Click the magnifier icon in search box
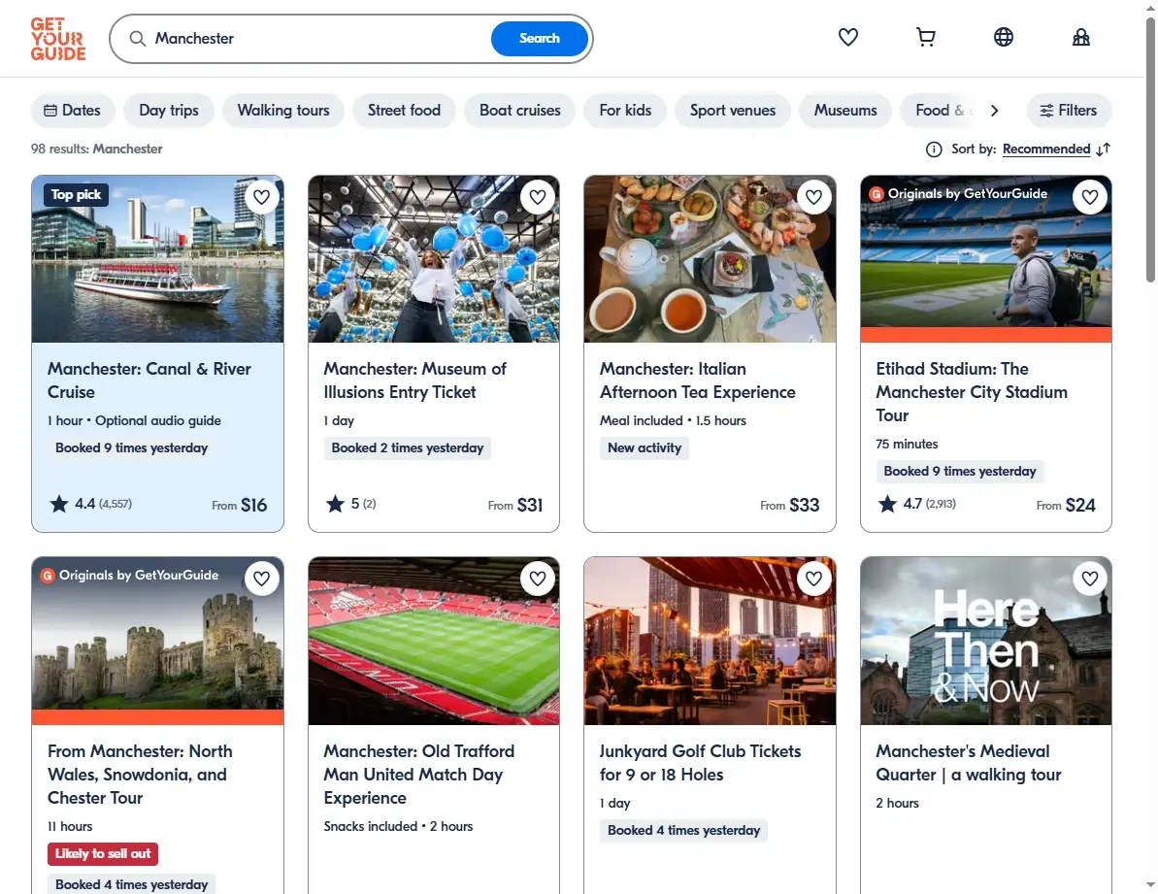This screenshot has width=1158, height=894. (138, 39)
